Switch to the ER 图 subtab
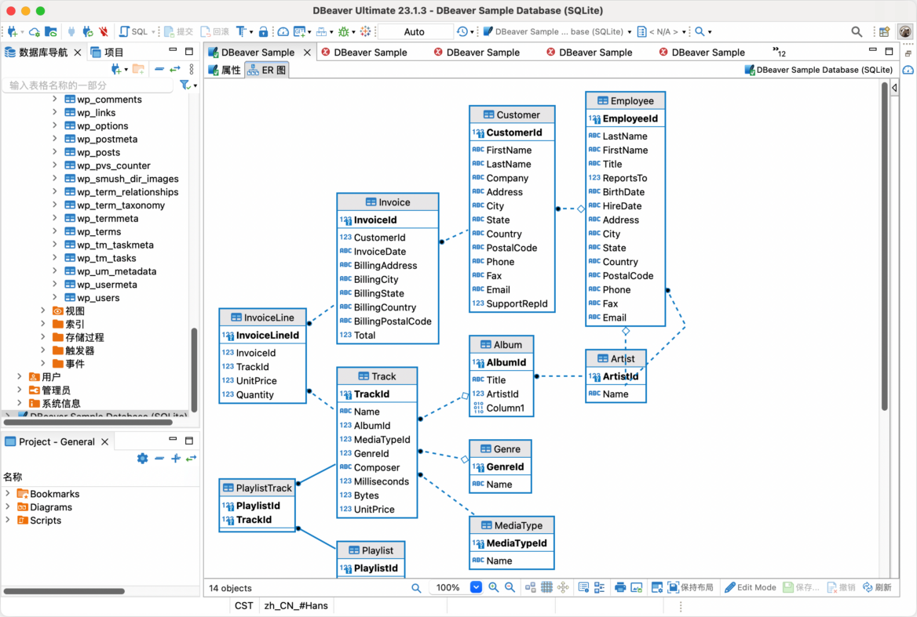Screen dimensions: 917x617 [267, 70]
